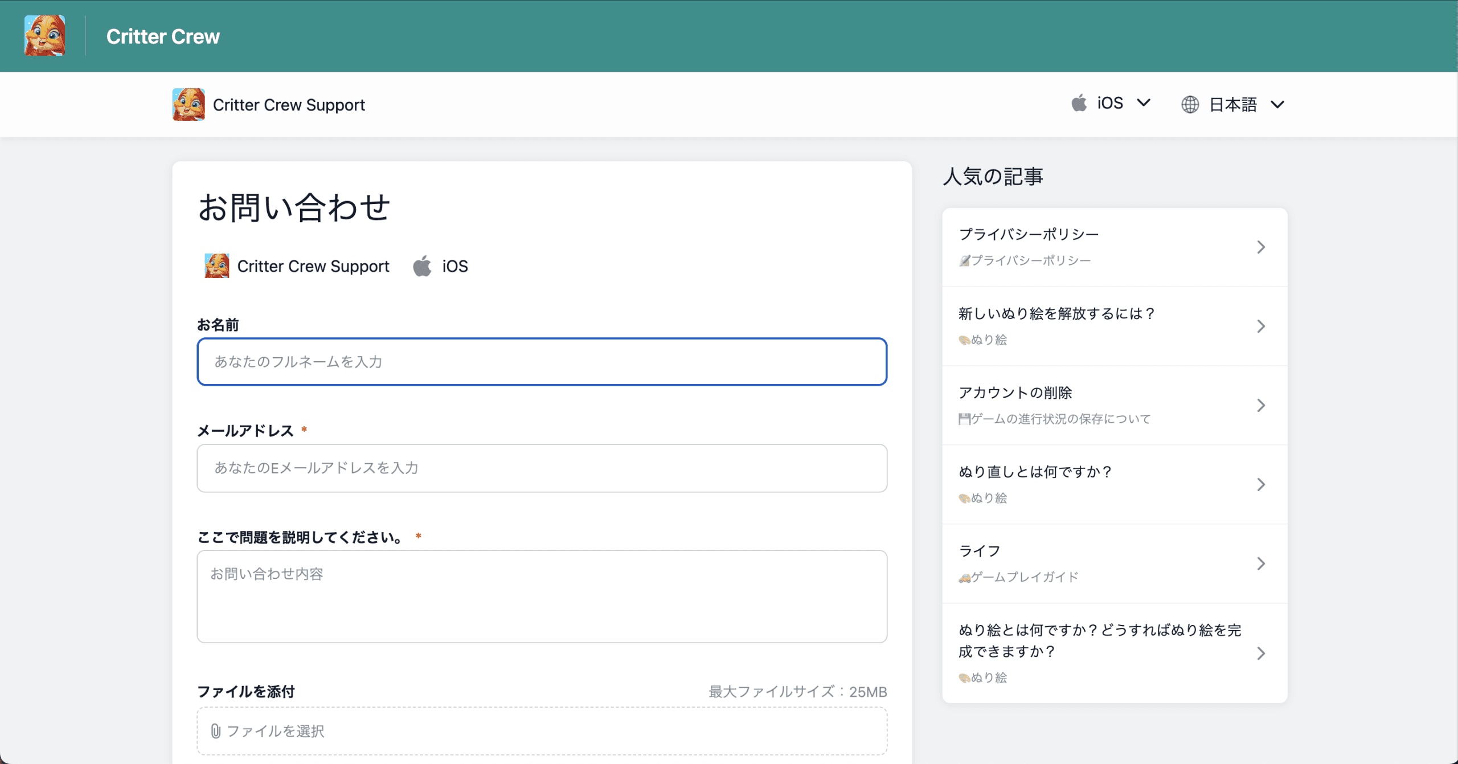Click the pencil icon under プライバシーポリシー
This screenshot has width=1458, height=764.
tap(963, 260)
